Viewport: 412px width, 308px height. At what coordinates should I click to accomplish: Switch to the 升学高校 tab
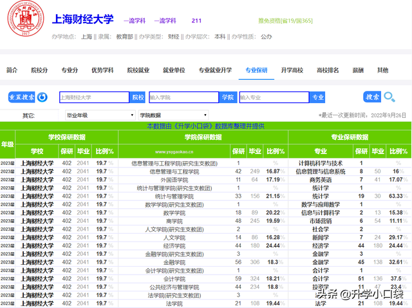point(292,70)
